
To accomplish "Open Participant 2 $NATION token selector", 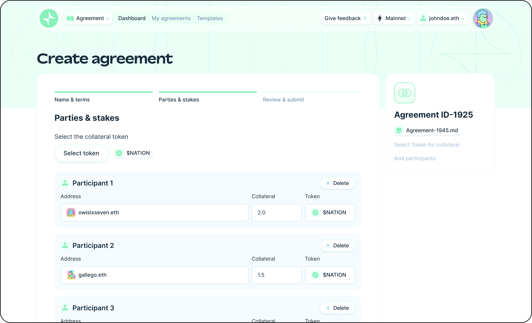I will click(x=330, y=275).
